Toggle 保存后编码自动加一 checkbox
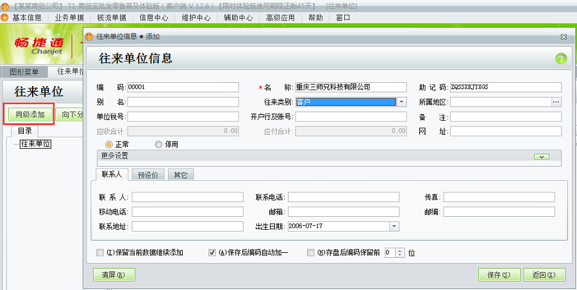Screen dimensions: 577x290 coord(212,253)
